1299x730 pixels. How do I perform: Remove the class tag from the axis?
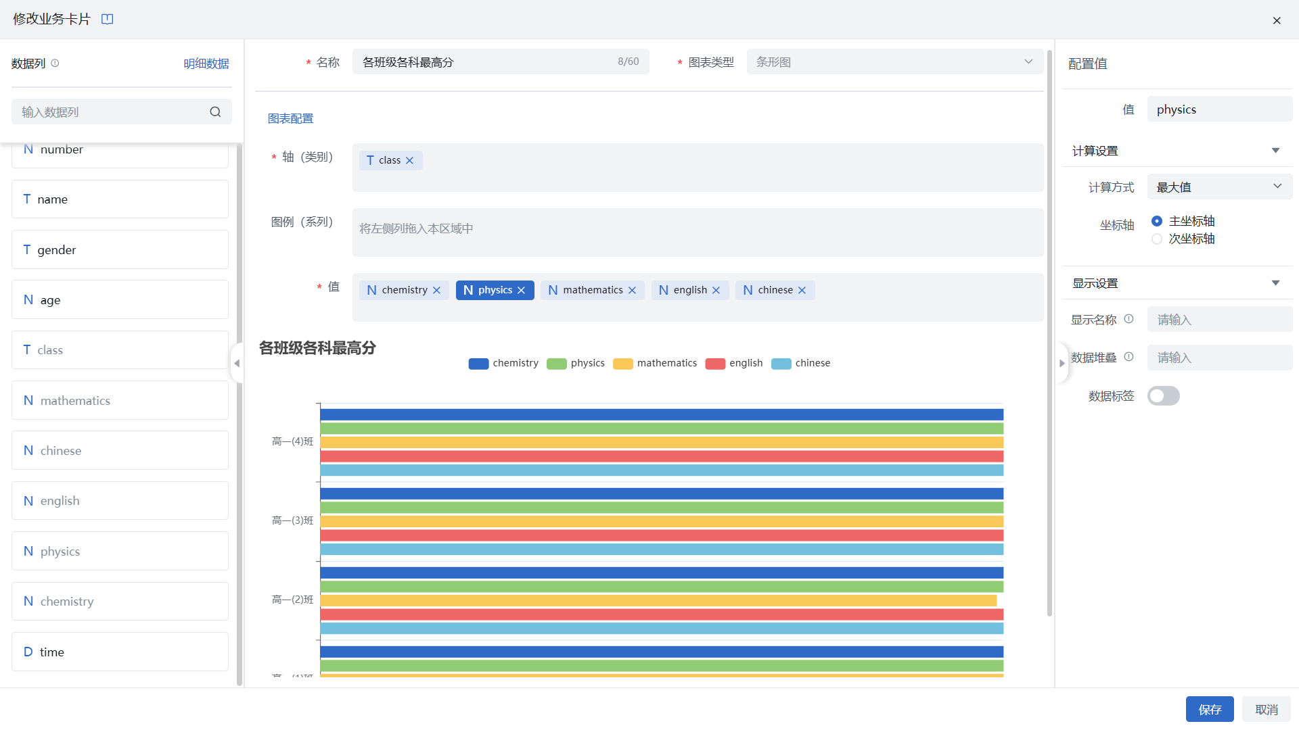409,161
